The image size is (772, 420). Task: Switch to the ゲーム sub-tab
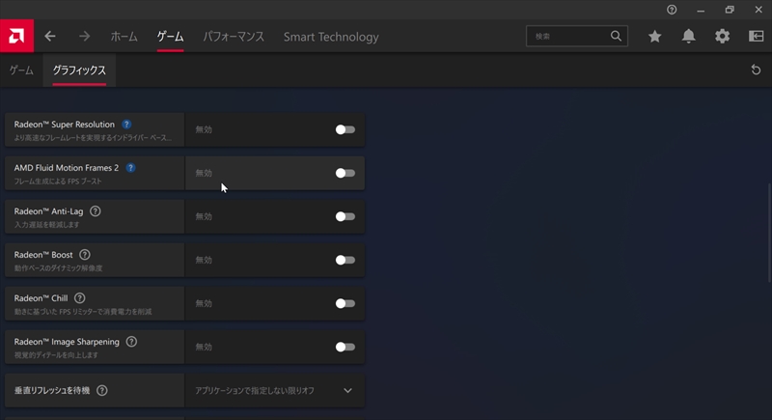coord(21,70)
